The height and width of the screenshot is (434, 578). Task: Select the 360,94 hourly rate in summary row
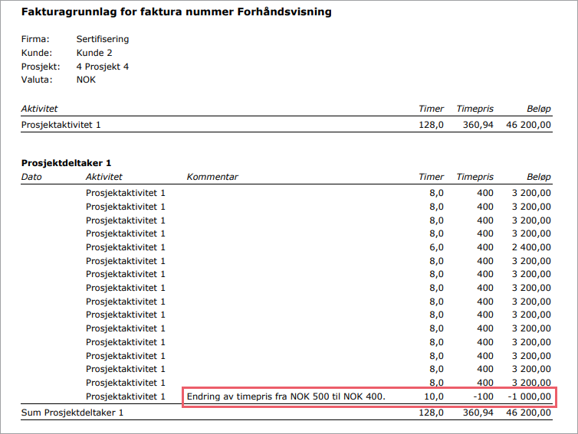[x=478, y=125]
